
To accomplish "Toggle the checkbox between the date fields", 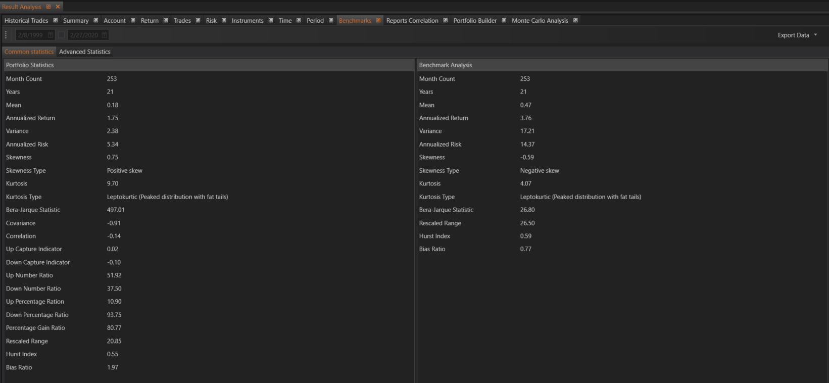I will click(x=61, y=35).
